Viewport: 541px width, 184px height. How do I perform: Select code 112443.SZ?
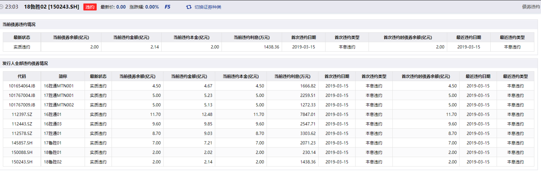[x=22, y=124]
